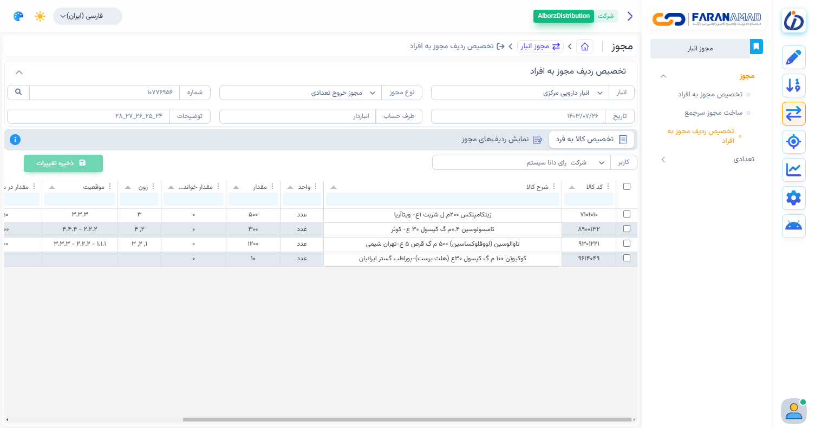Click the quantity cell ۱۲۰۰
This screenshot has height=428, width=815.
click(253, 244)
